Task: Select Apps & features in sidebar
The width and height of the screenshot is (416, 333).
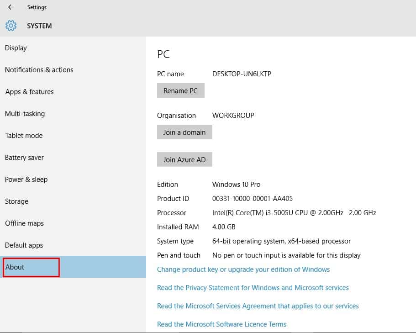Action: (x=30, y=92)
